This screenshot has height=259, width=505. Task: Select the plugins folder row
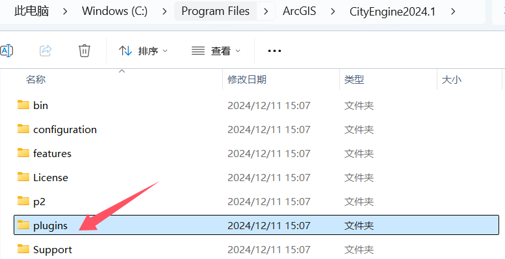256,225
